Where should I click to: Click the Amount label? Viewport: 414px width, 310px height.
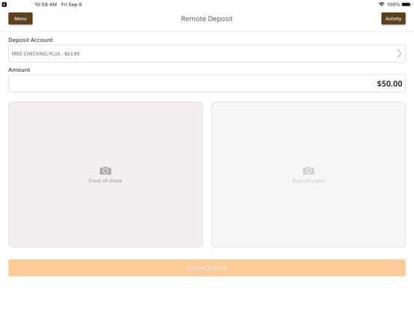coord(19,70)
